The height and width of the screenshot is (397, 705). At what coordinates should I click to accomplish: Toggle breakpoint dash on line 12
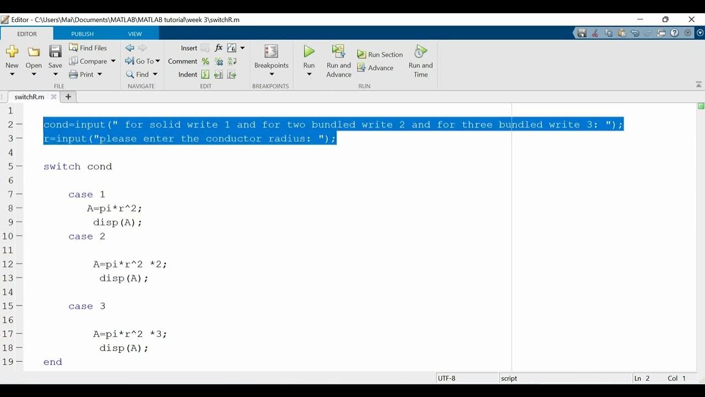[x=19, y=264]
